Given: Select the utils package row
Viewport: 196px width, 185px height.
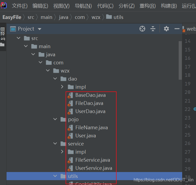Looking at the screenshot, I should coord(94,176).
